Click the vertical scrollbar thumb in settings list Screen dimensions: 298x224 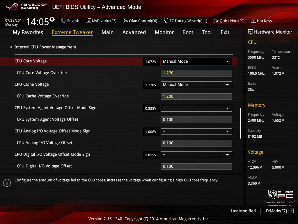(x=241, y=123)
